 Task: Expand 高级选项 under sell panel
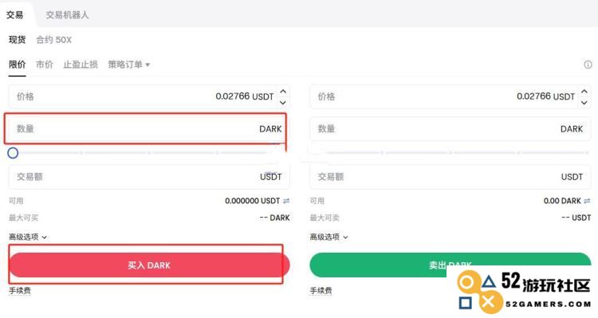329,237
